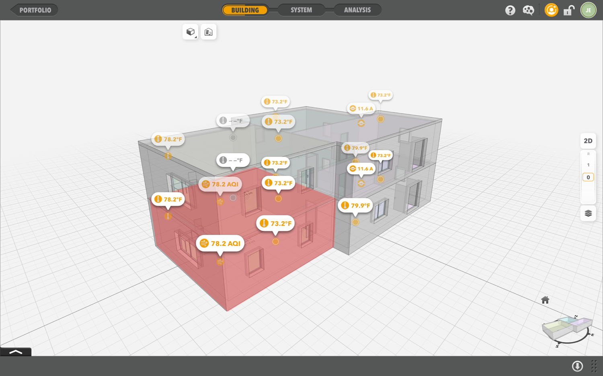Select floor 1 in level selector
The width and height of the screenshot is (603, 376).
(588, 165)
